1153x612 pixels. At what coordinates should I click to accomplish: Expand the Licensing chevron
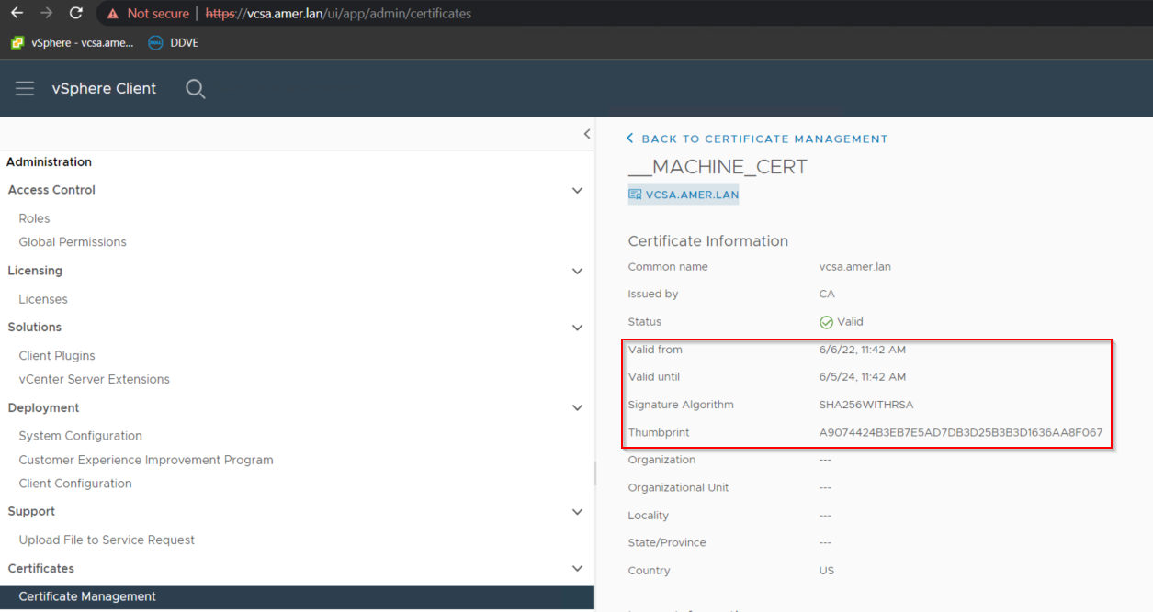coord(577,271)
